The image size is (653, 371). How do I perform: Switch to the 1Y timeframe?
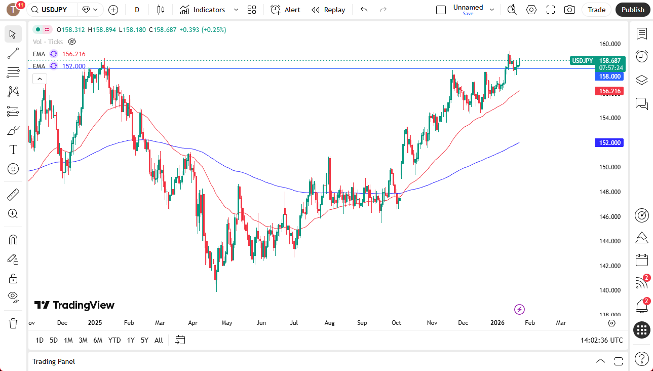coord(130,340)
